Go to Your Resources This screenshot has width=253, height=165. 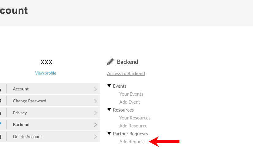click(135, 118)
